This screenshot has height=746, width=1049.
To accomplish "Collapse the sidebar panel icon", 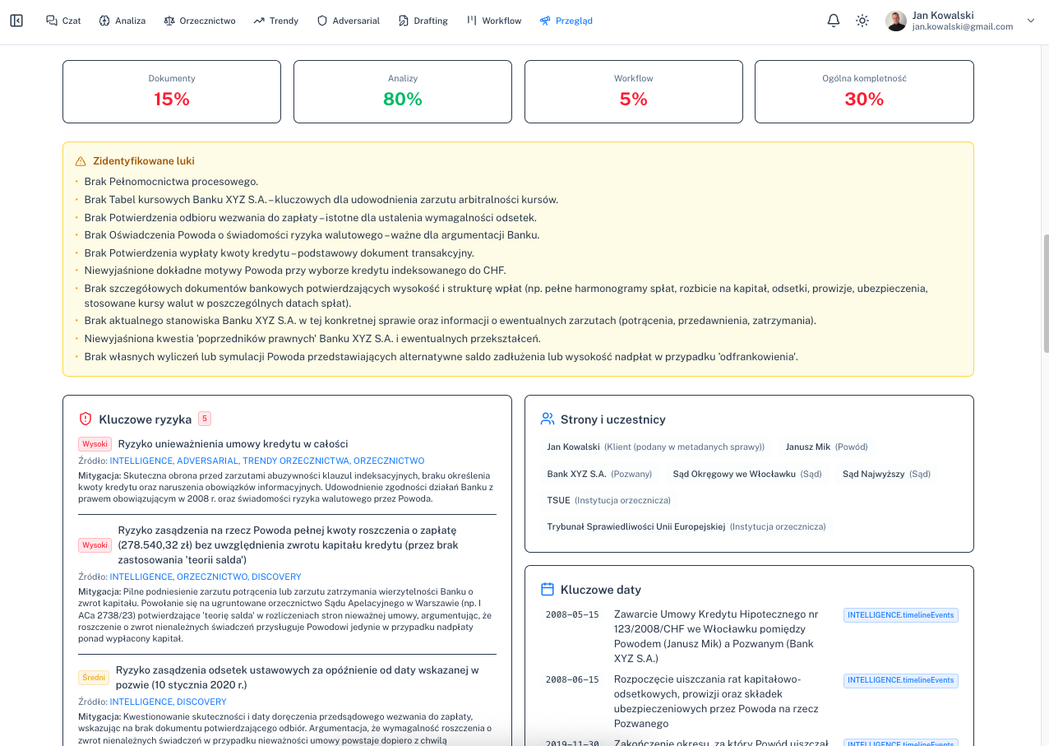I will coord(16,21).
